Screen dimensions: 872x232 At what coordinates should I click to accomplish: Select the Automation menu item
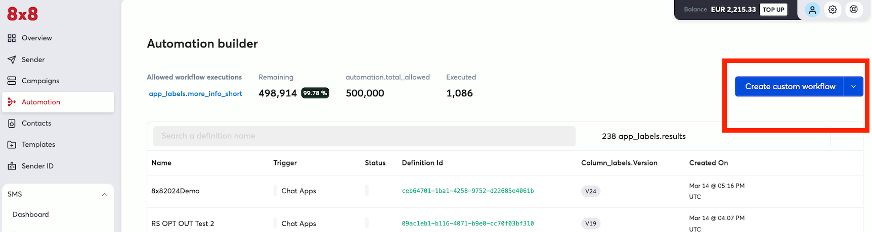point(41,102)
